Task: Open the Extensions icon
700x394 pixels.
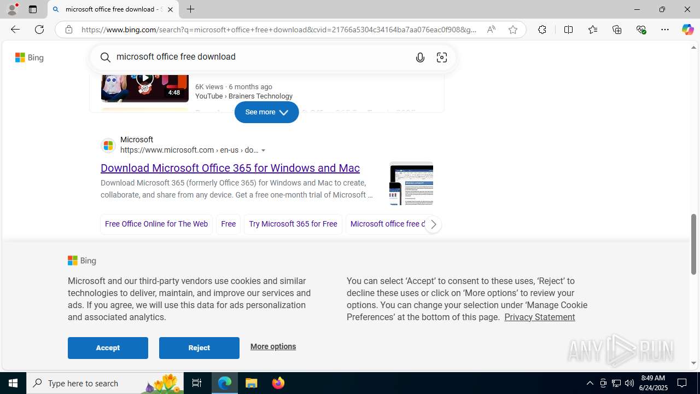Action: [542, 30]
